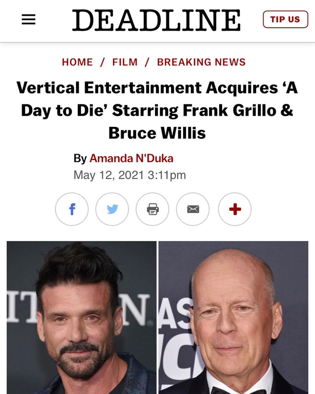Click the DEADLINE logo

(x=156, y=20)
